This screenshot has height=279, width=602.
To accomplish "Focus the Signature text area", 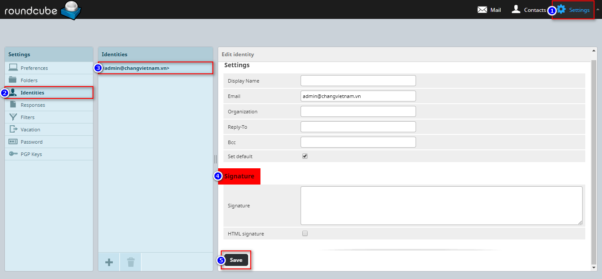I will [441, 205].
